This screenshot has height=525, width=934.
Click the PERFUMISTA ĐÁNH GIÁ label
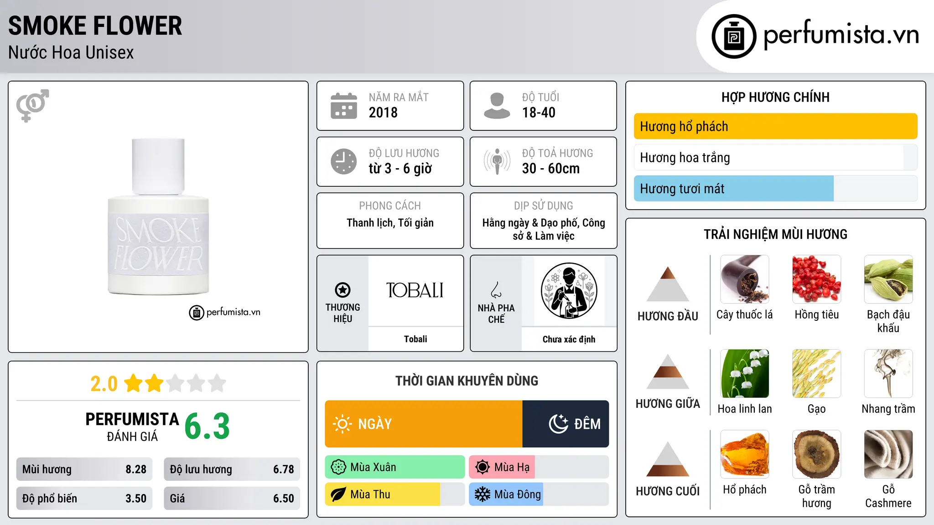(x=132, y=427)
